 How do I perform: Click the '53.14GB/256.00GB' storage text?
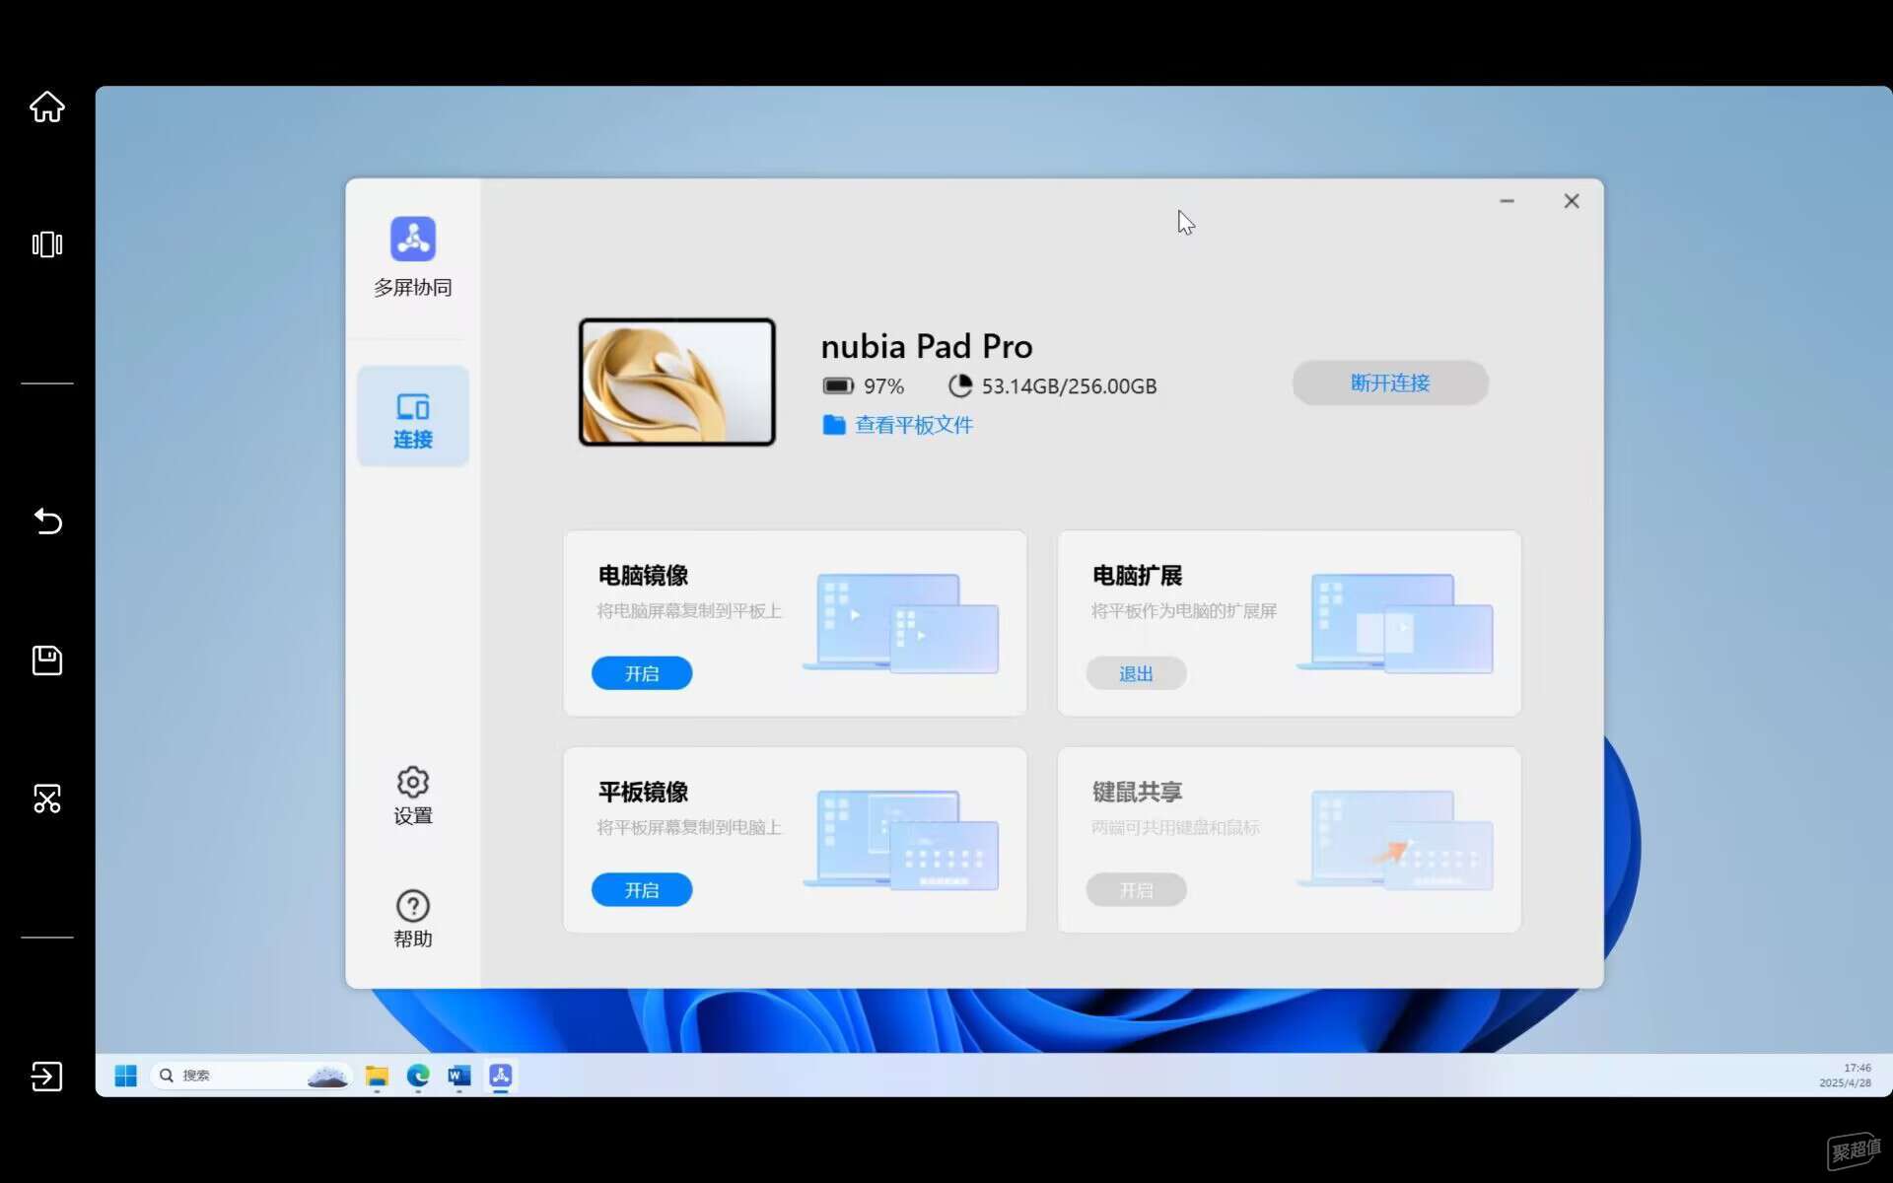point(1069,386)
